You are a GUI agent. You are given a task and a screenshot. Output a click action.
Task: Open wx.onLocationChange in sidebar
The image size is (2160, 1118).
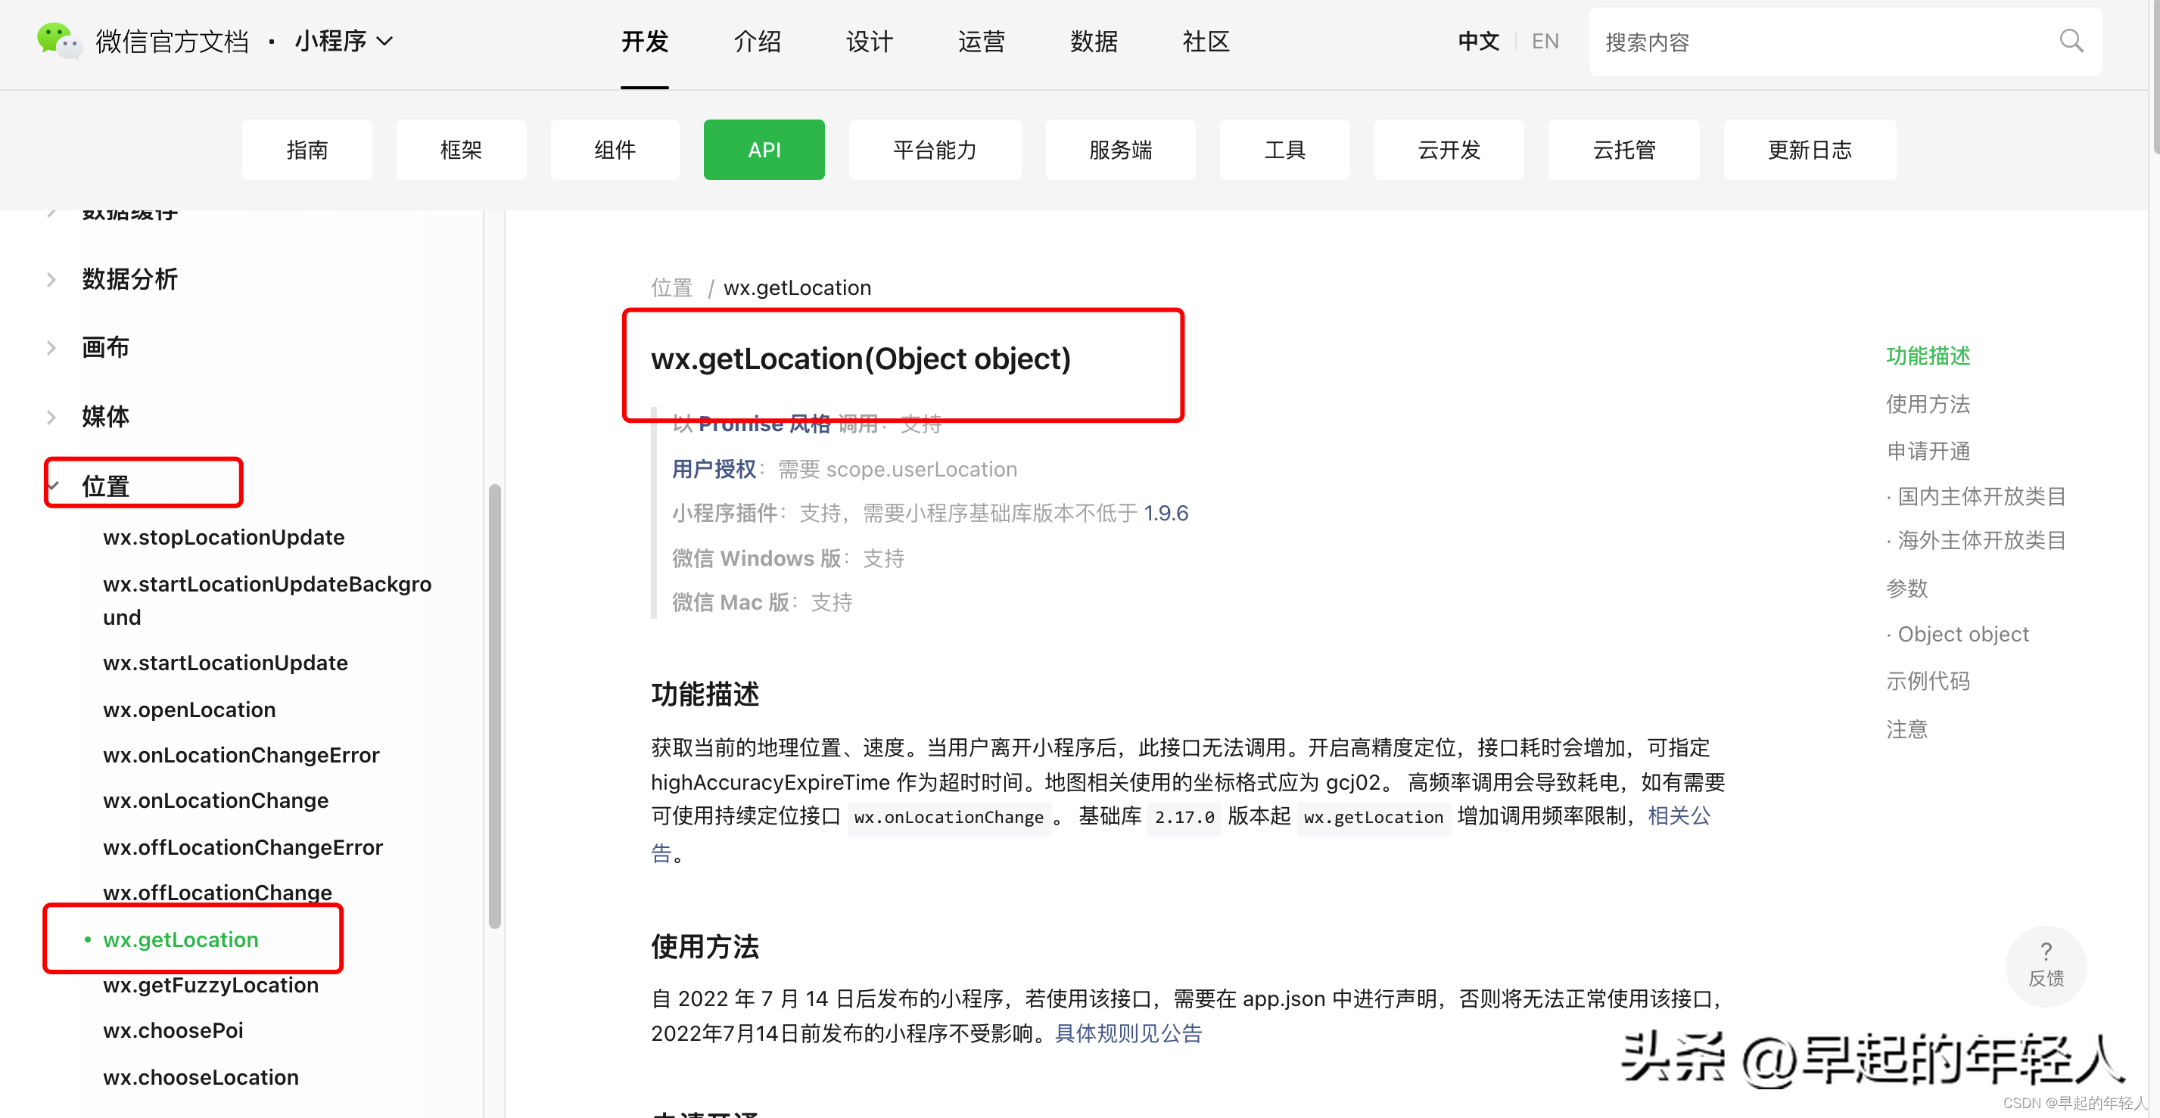point(216,800)
